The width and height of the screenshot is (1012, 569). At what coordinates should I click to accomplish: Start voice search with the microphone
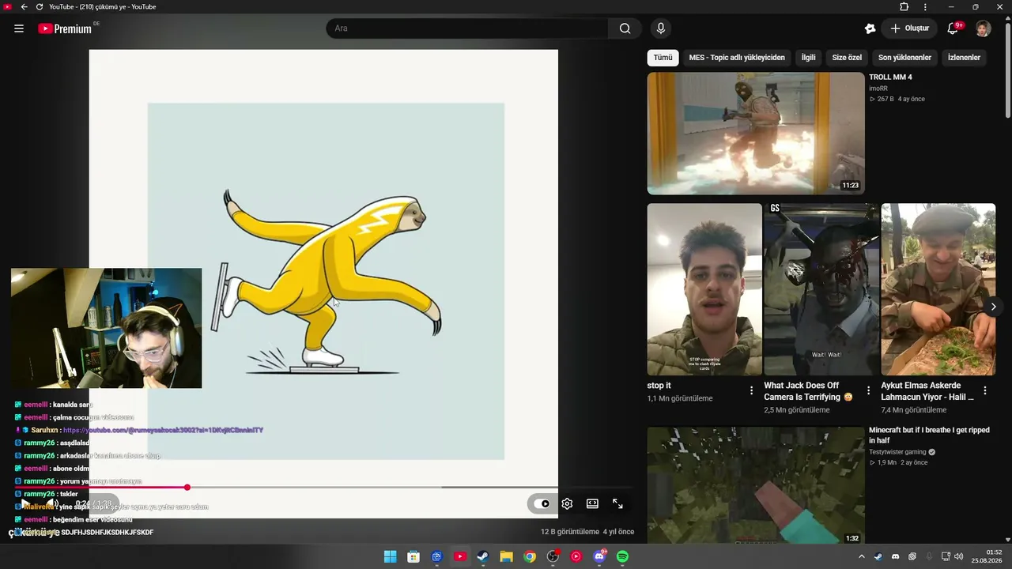661,28
